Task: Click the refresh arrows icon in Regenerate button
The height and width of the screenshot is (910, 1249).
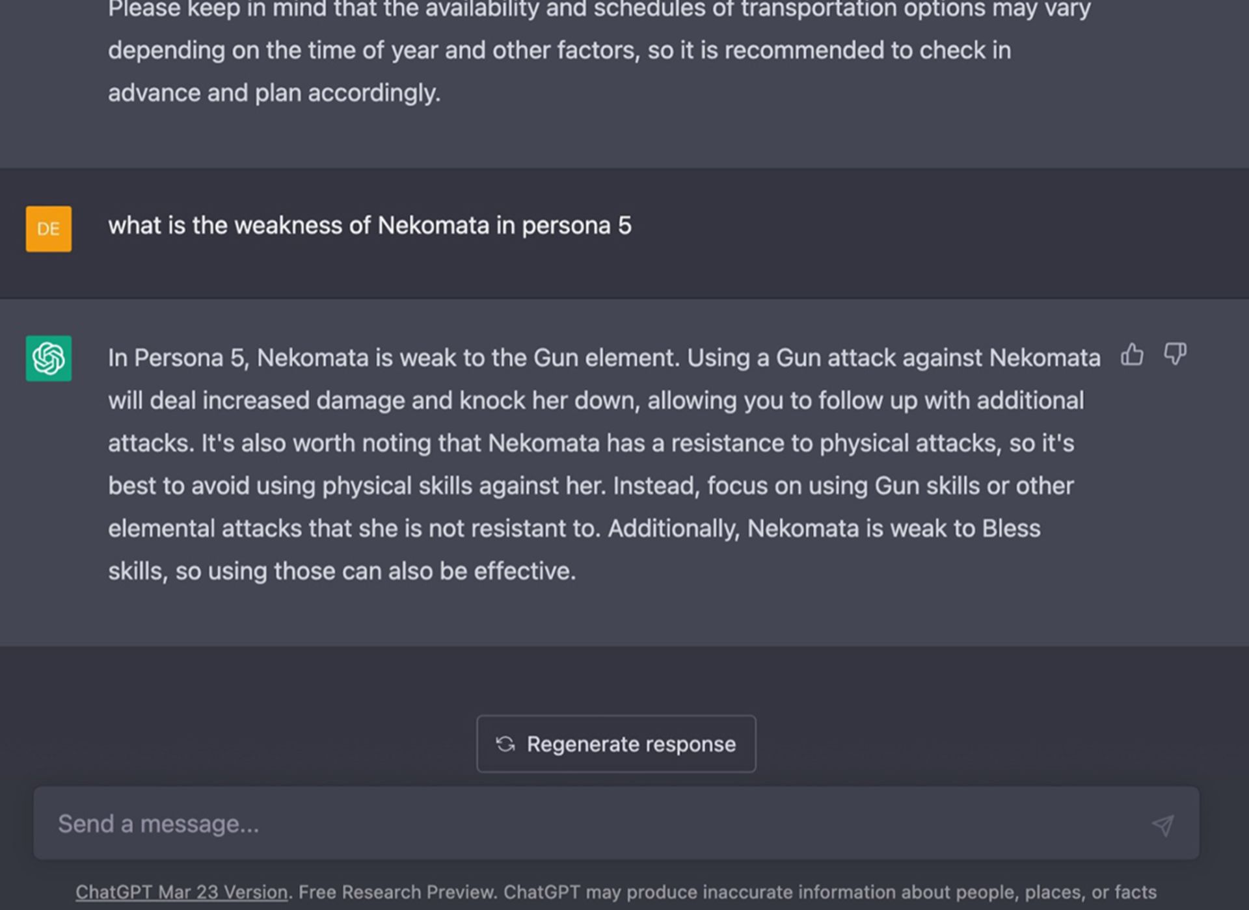Action: [505, 744]
